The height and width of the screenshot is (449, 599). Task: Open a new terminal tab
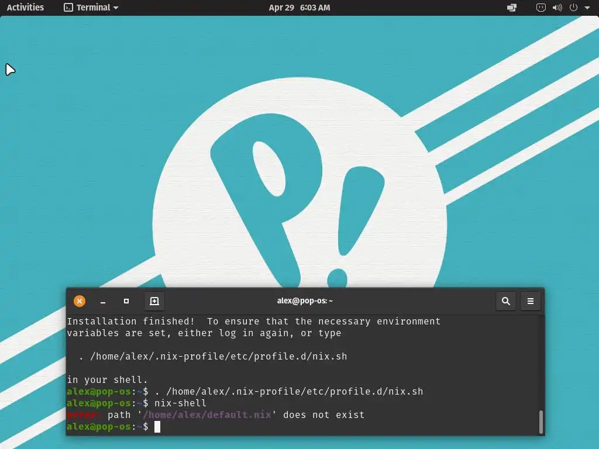(x=154, y=301)
